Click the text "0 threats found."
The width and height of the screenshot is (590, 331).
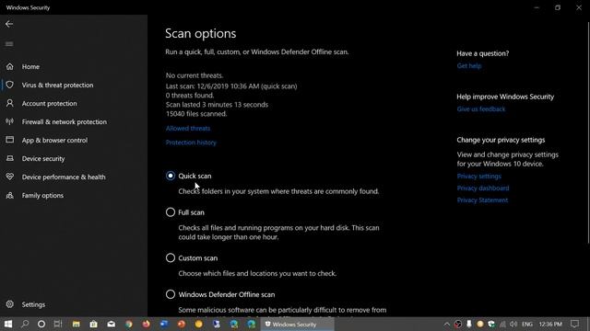tap(190, 96)
